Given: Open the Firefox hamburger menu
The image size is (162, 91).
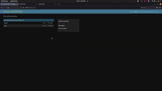Looking at the screenshot, I should (x=160, y=8).
